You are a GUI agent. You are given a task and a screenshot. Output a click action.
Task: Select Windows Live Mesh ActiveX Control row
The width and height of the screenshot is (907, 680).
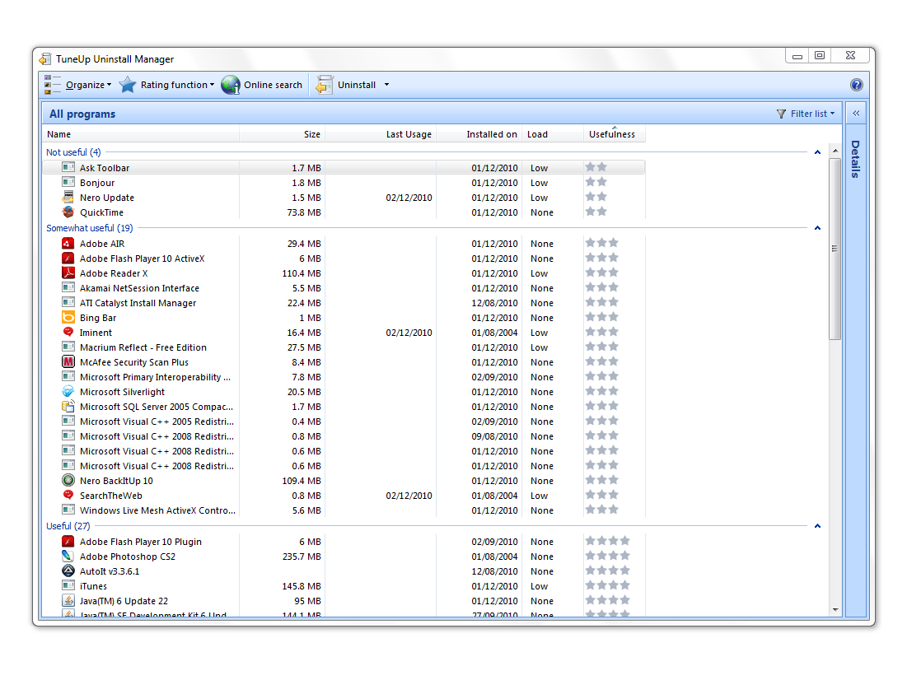(344, 510)
